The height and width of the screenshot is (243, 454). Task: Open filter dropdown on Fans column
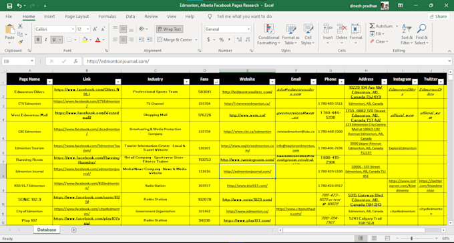pos(216,81)
